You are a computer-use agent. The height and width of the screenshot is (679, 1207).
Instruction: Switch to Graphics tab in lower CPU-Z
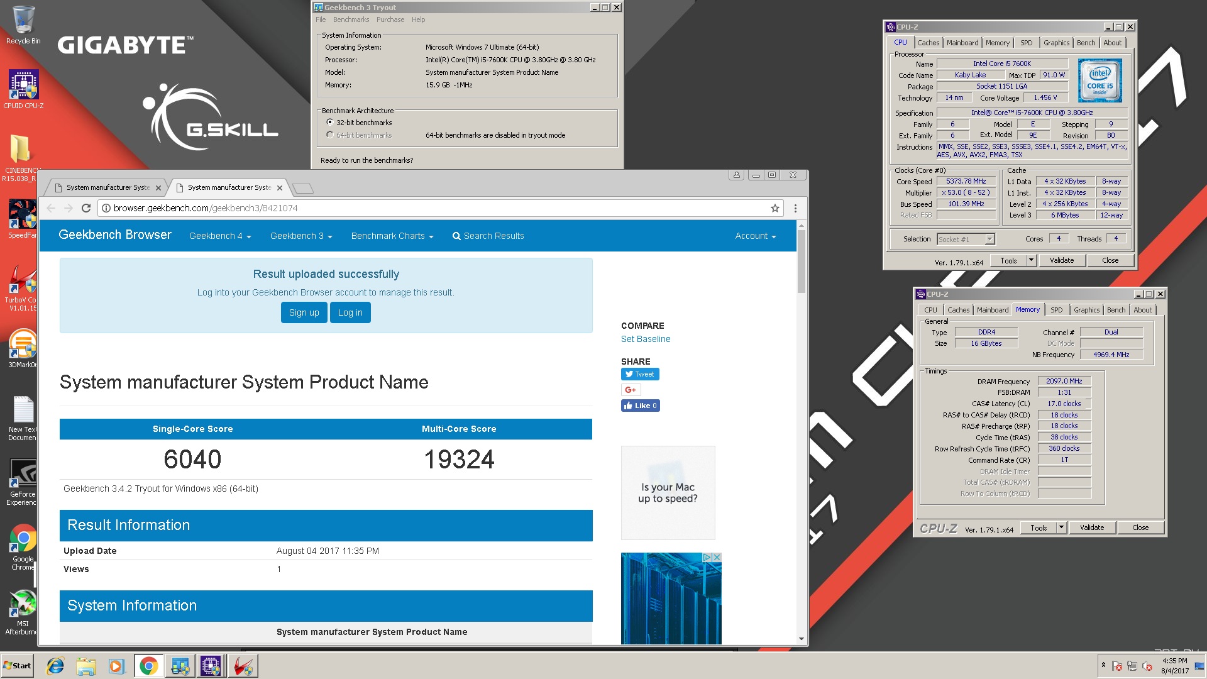(1086, 310)
